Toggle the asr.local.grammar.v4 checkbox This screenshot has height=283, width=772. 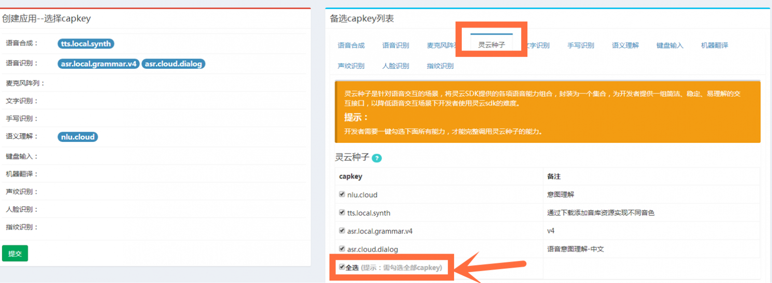tap(342, 231)
